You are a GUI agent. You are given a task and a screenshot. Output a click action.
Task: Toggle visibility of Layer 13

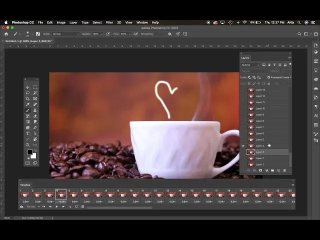point(243,90)
